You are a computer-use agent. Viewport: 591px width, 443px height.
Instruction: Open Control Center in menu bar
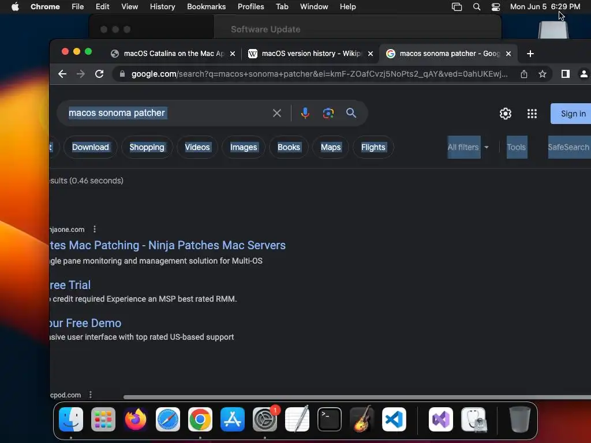click(x=496, y=7)
